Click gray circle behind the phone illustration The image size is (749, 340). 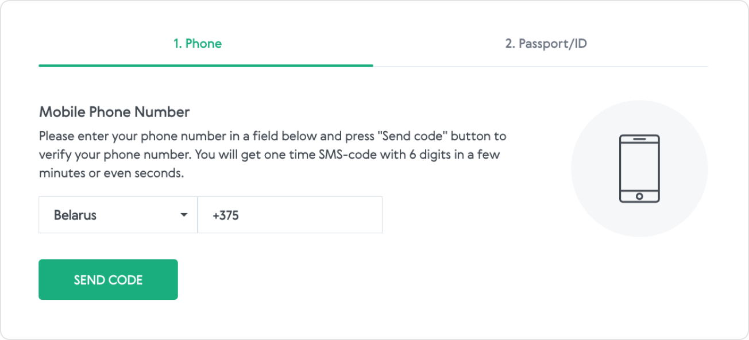pos(639,169)
